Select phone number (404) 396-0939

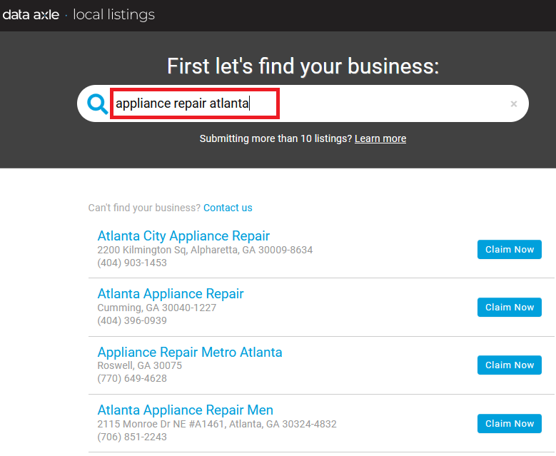pos(132,320)
